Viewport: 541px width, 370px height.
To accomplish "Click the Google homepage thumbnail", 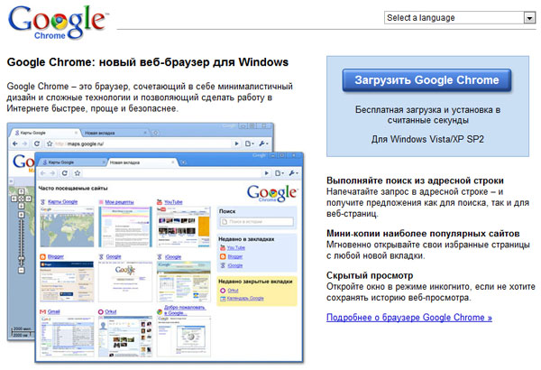I will (125, 282).
